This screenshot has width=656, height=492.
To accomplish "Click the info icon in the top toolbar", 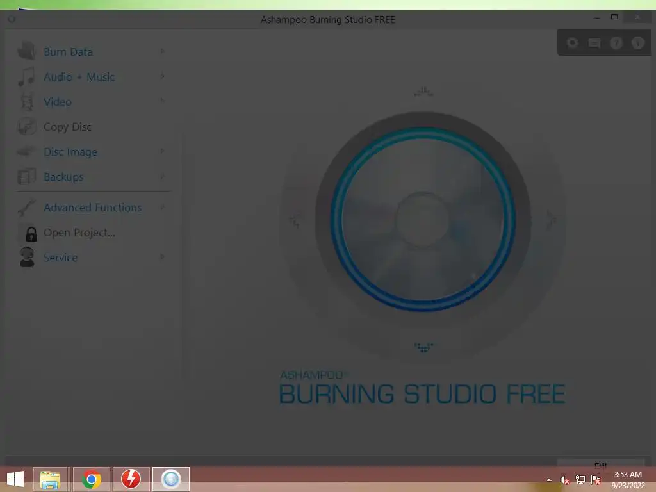I will [637, 43].
